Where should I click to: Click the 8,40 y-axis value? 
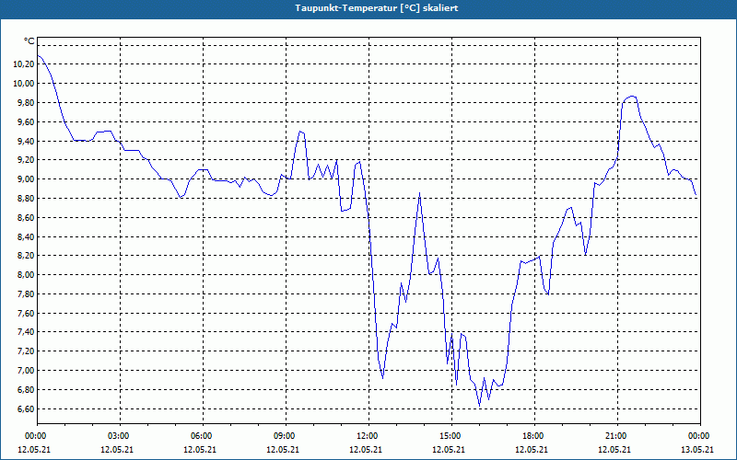pyautogui.click(x=26, y=237)
